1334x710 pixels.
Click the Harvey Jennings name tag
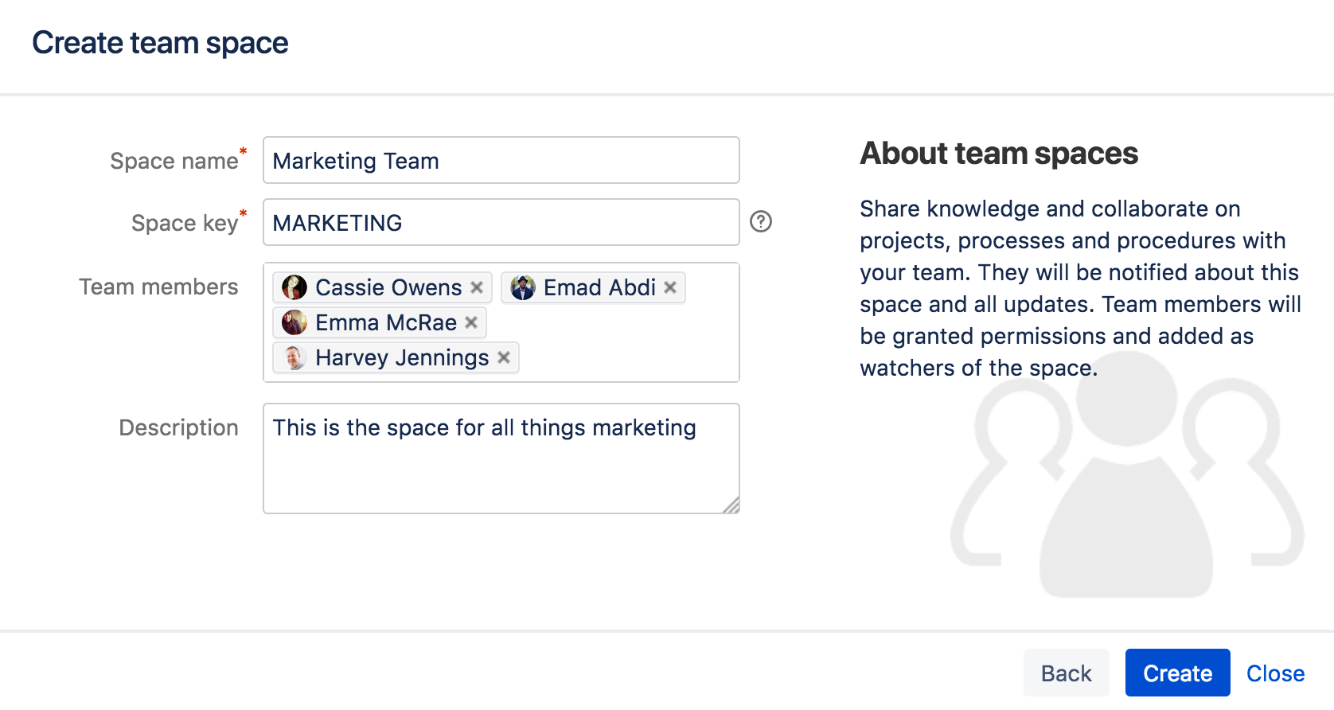pyautogui.click(x=402, y=357)
